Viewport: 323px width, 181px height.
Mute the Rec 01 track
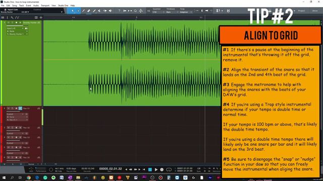9,109
